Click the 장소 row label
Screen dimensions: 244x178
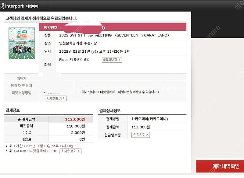48,43
